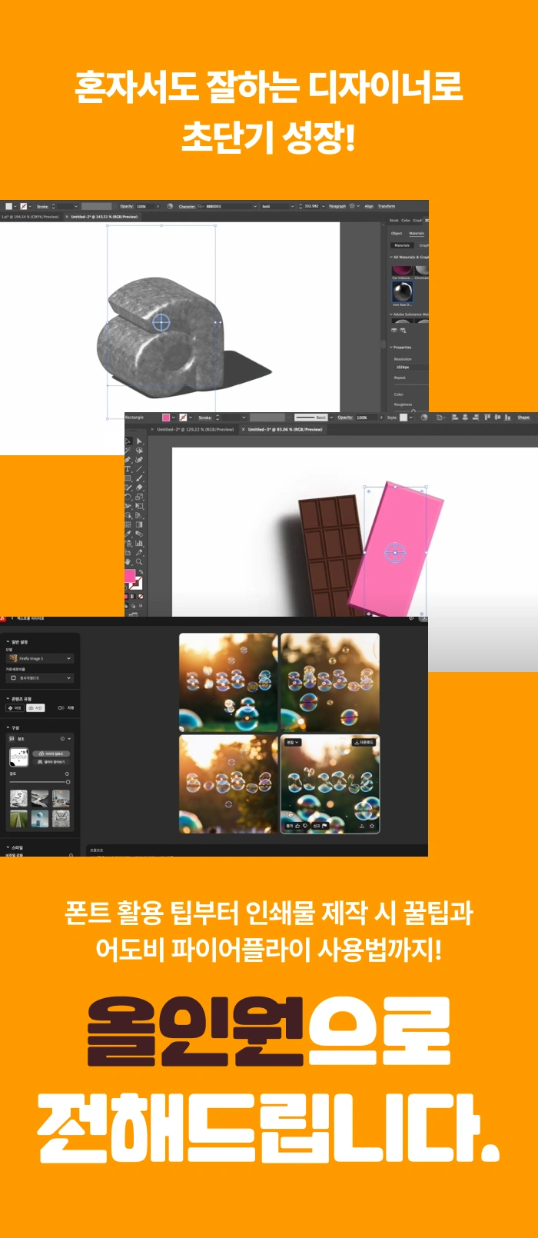
Task: Switch to Materials tab in 3D panel
Action: point(417,233)
